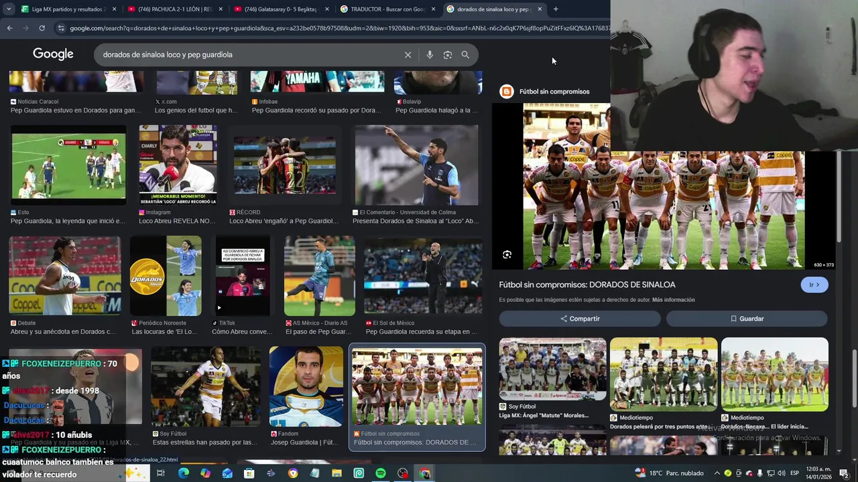The height and width of the screenshot is (482, 858).
Task: Open the notification center icon
Action: (x=843, y=473)
